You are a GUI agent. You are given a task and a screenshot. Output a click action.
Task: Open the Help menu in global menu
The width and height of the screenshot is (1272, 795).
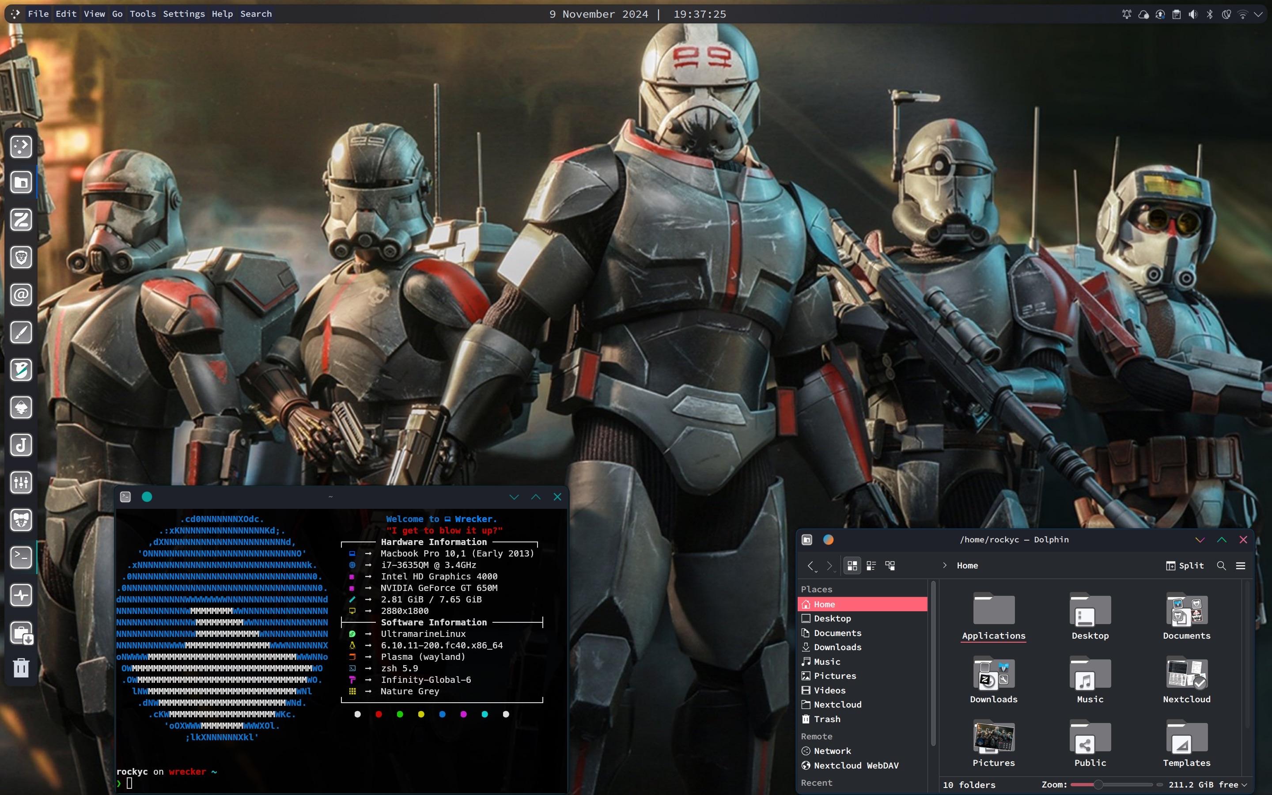(222, 14)
